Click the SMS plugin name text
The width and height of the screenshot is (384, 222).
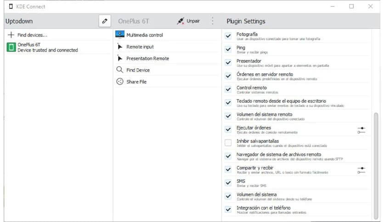241,181
